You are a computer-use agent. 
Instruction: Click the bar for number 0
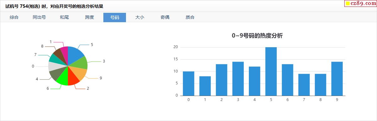pyautogui.click(x=188, y=83)
